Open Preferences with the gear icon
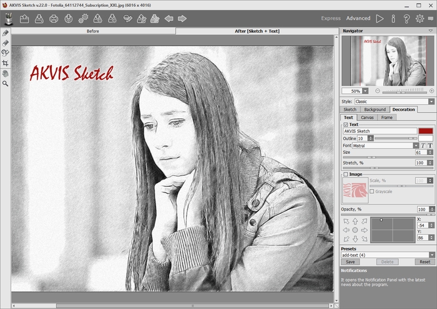437x309 pixels. (420, 19)
